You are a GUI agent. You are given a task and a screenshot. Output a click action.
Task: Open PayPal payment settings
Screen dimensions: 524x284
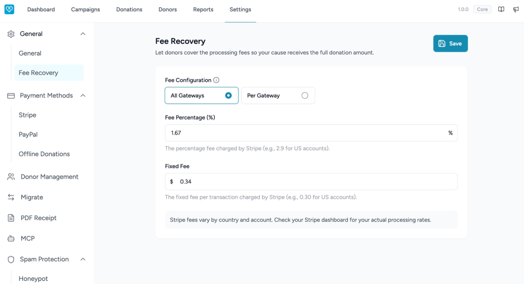point(28,134)
